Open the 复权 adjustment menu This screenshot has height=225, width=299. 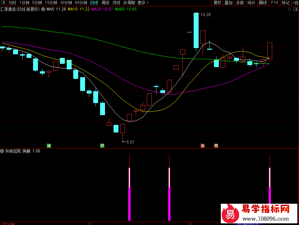[217, 3]
